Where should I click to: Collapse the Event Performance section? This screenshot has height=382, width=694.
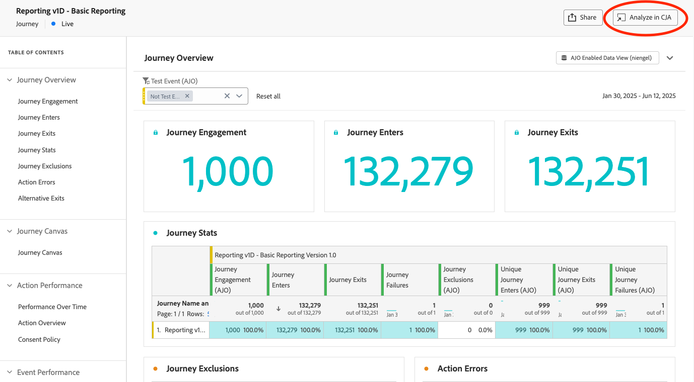pyautogui.click(x=9, y=372)
